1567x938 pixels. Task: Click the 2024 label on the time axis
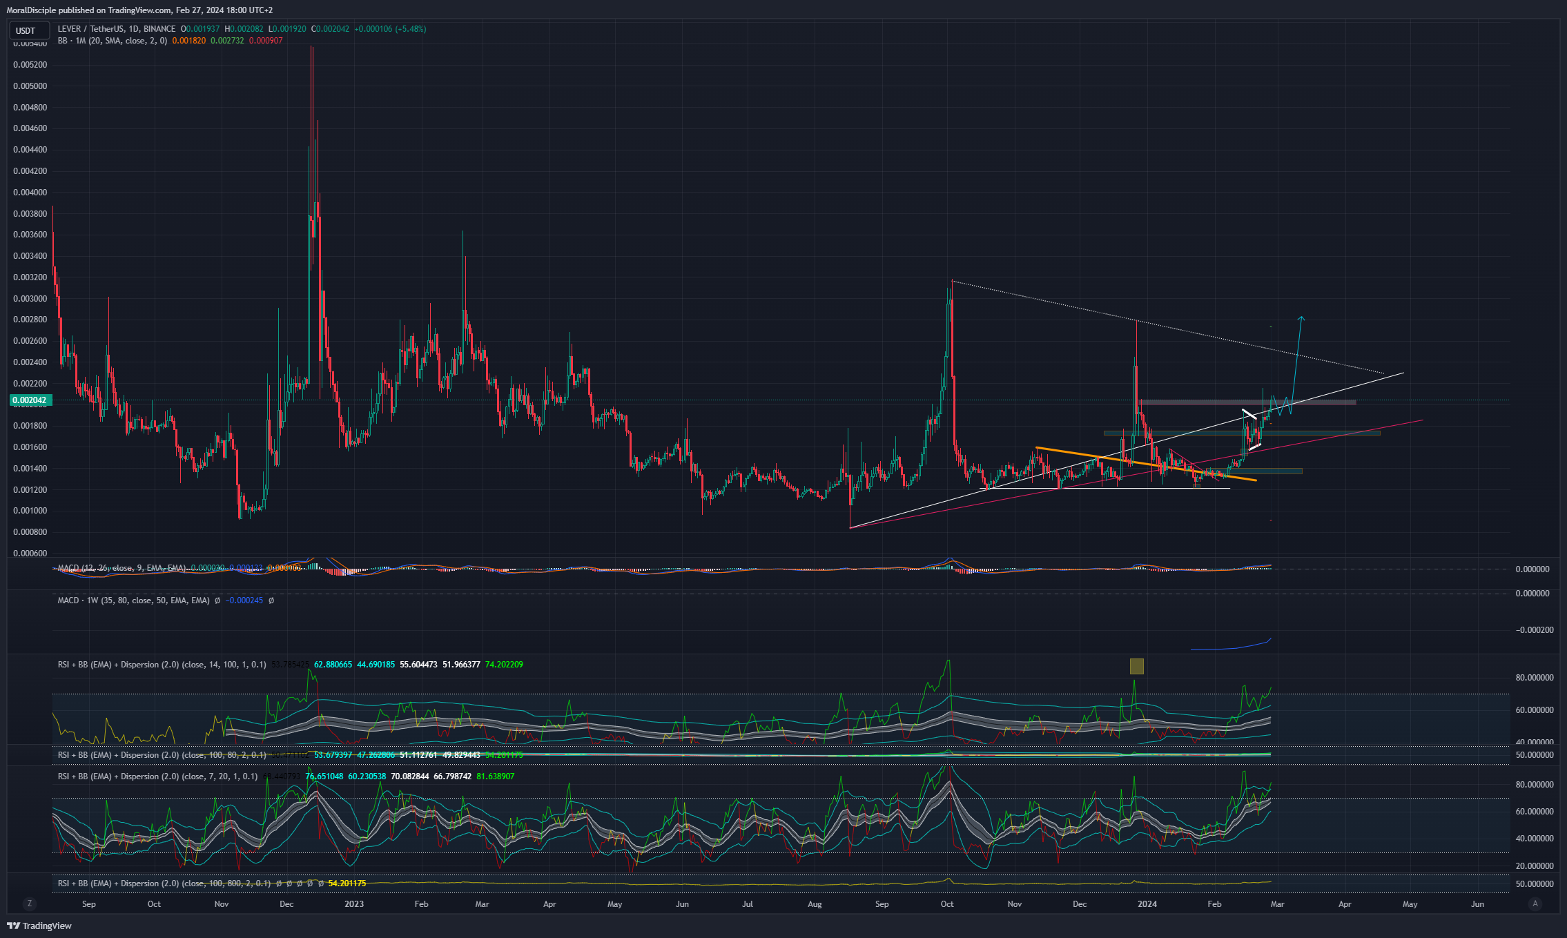click(x=1147, y=904)
